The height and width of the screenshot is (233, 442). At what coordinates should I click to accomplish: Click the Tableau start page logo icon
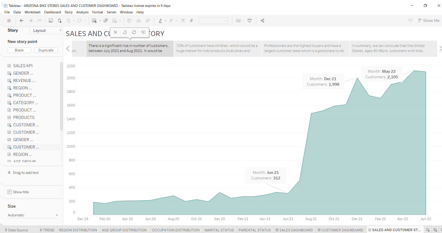[x=9, y=21]
